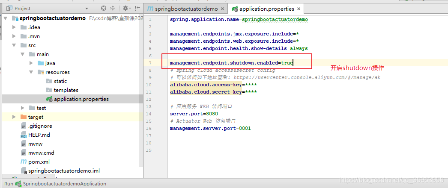Click the Scroll from Source crosshair icon
The width and height of the screenshot is (448, 188).
(x=104, y=8)
